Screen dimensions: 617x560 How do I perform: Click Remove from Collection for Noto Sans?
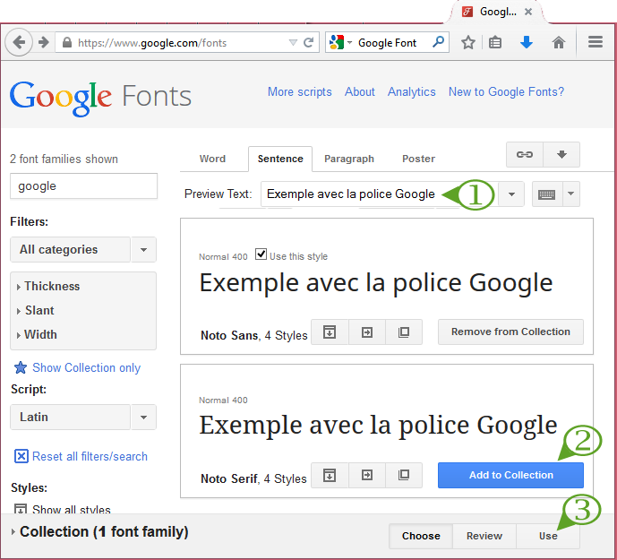pos(510,332)
